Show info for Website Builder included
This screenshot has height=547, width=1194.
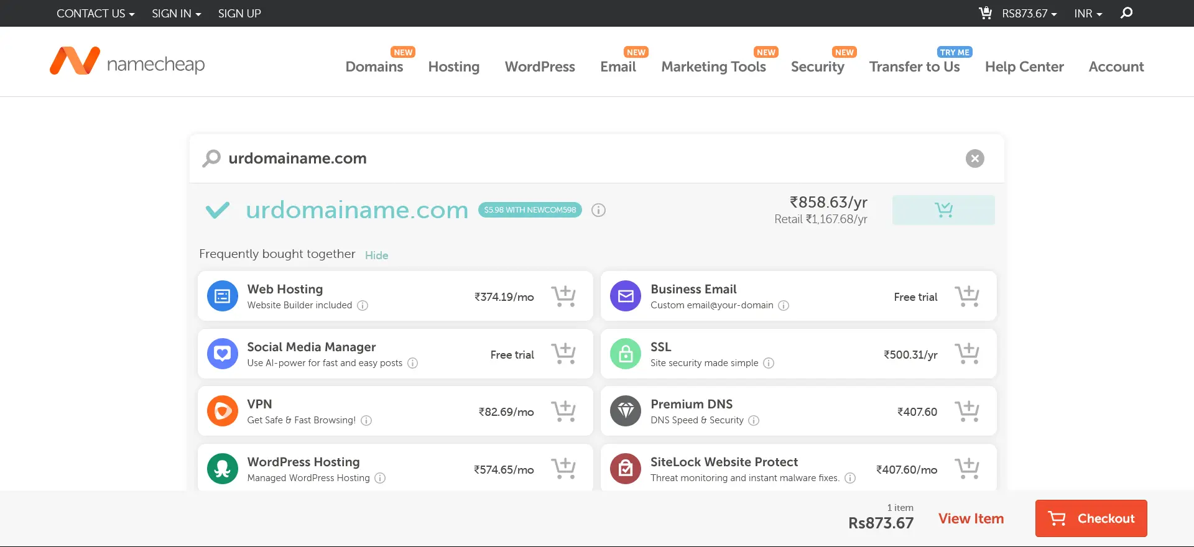363,305
